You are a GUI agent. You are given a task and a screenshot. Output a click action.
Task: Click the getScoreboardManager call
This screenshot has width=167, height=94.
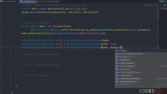pyautogui.click(x=73, y=30)
